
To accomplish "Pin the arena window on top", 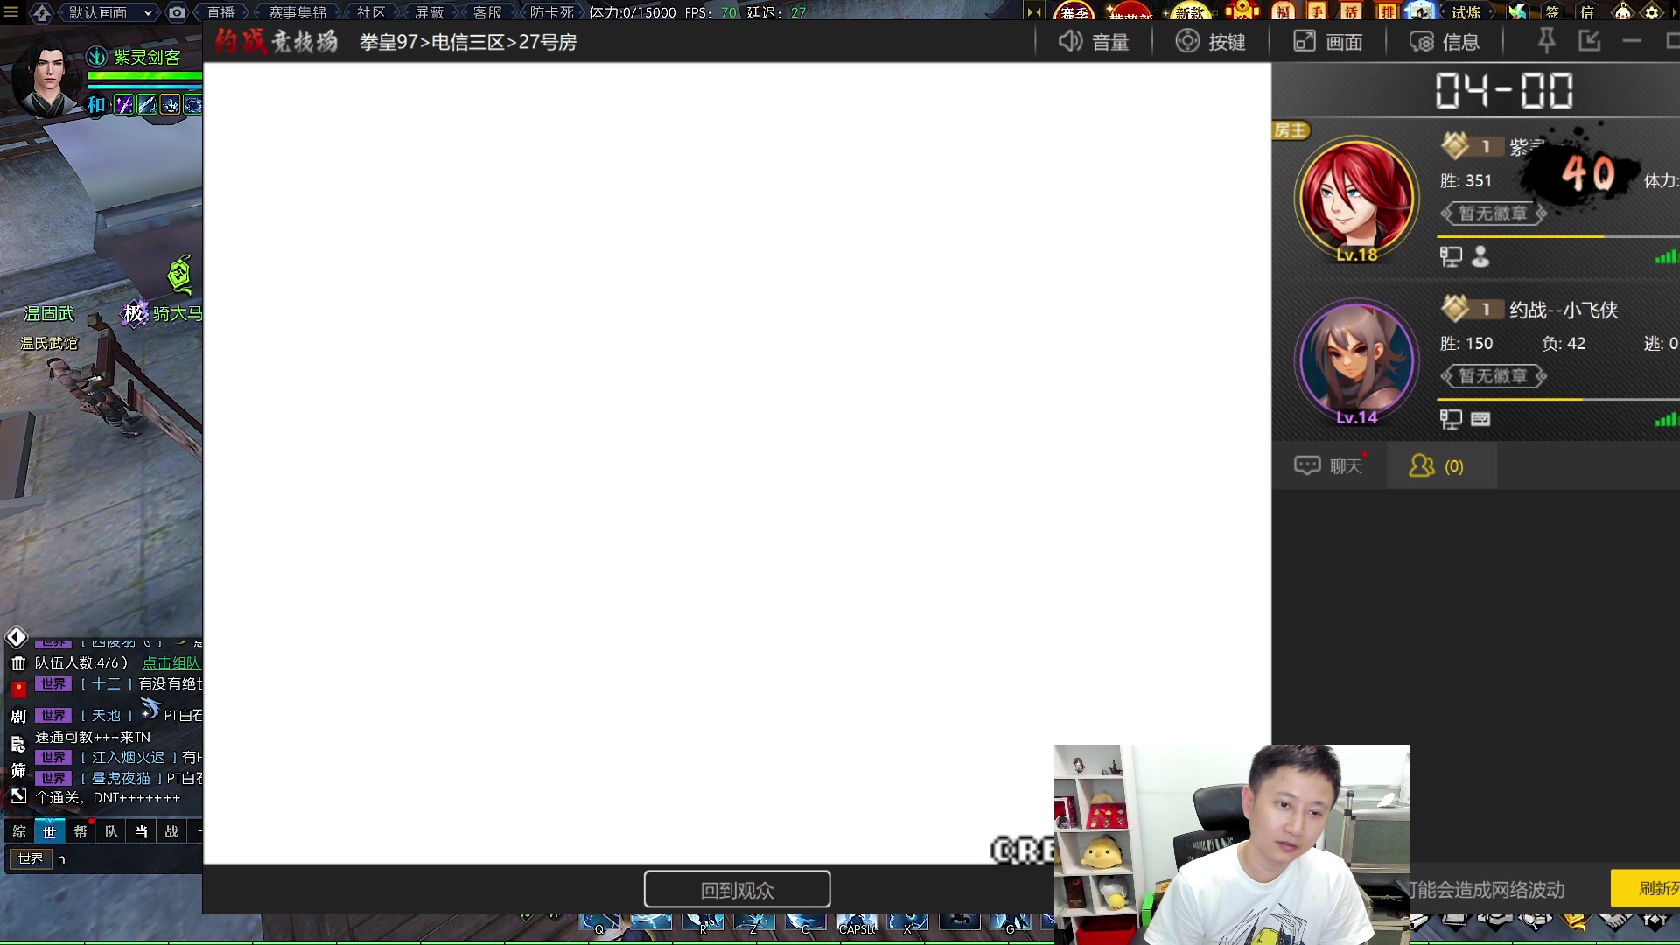I will pos(1546,41).
